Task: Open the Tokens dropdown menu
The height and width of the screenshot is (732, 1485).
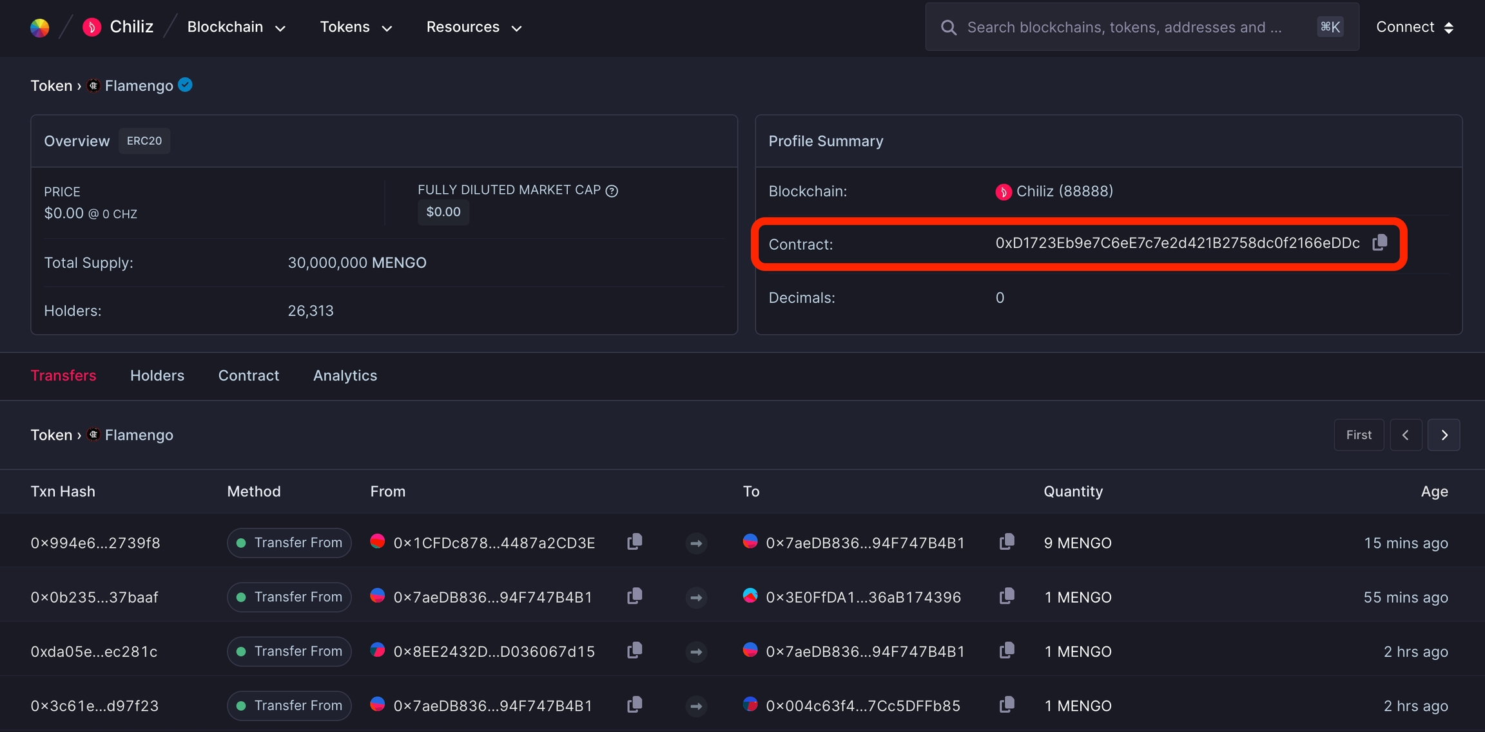Action: click(356, 27)
